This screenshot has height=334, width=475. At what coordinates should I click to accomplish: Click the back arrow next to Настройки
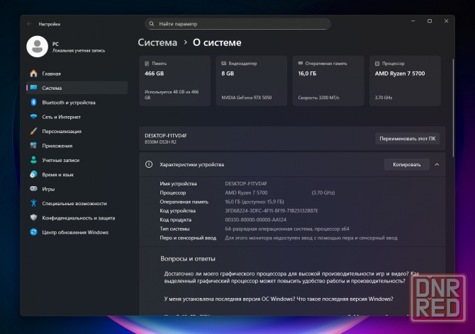29,24
